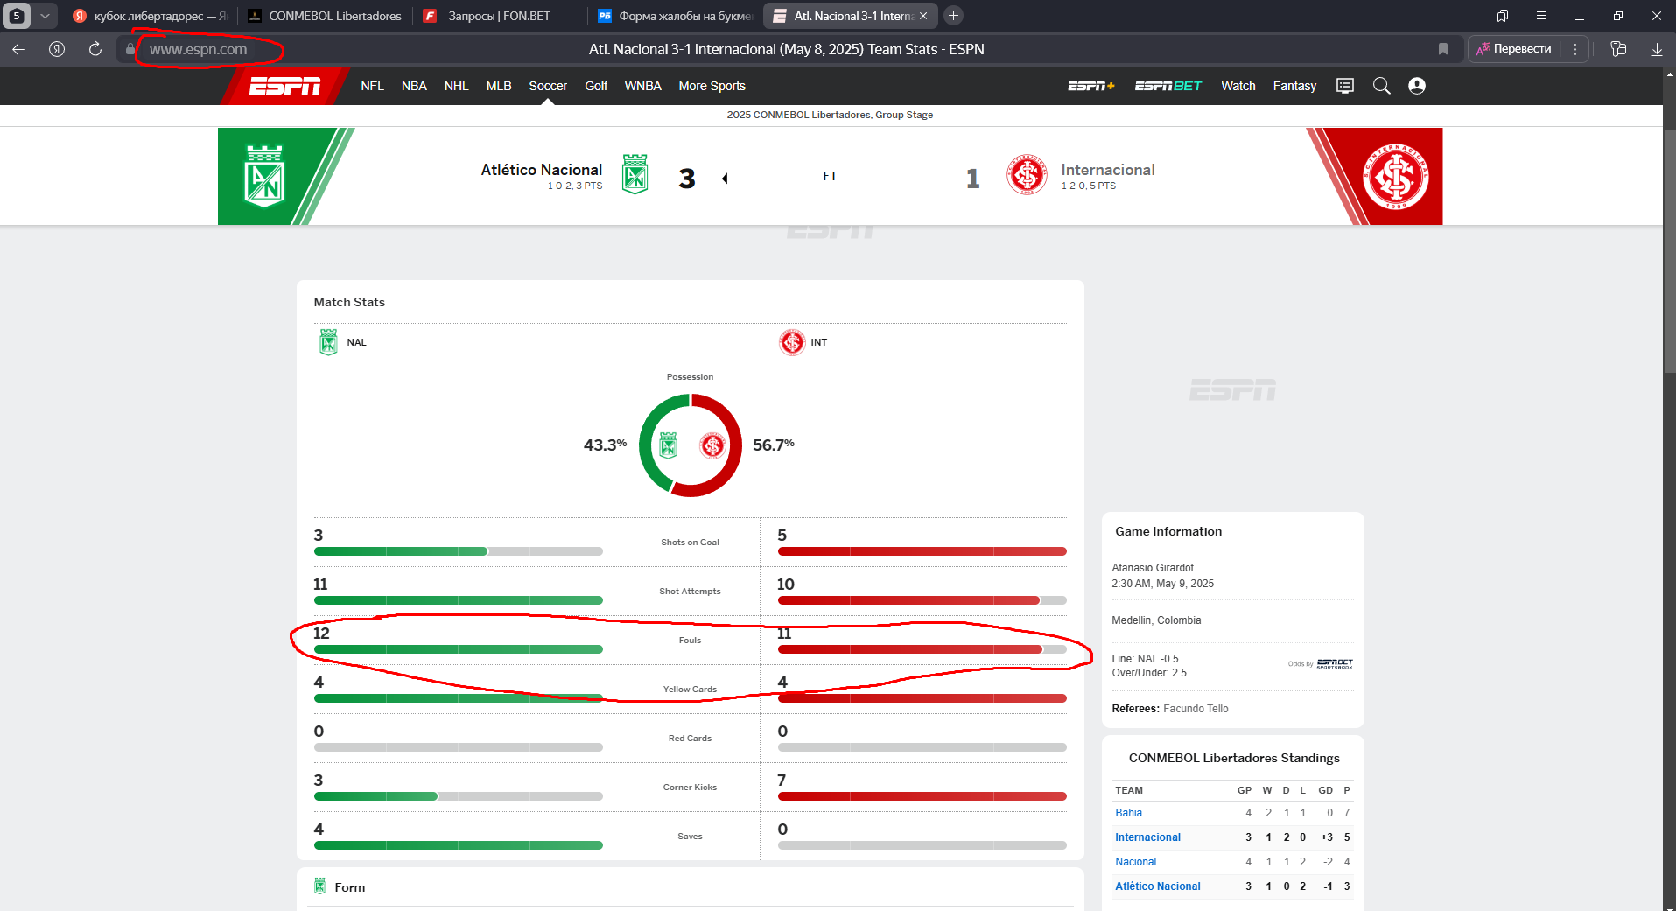
Task: Click INT team icon in Match Stats
Action: 792,342
